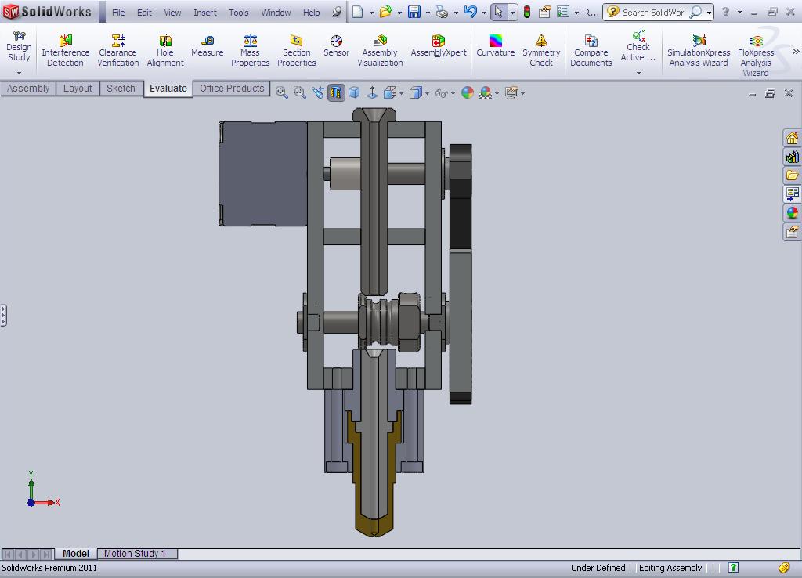802x578 pixels.
Task: Click the Under Defined status text
Action: tap(598, 568)
